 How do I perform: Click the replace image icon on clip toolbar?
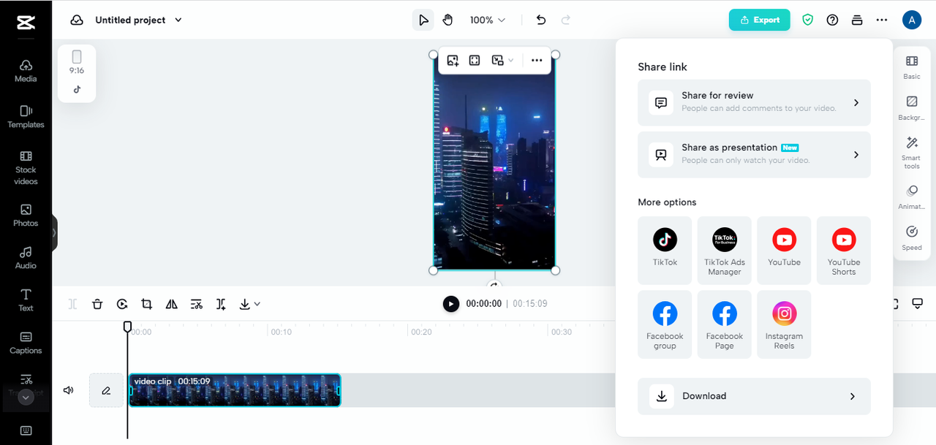453,61
